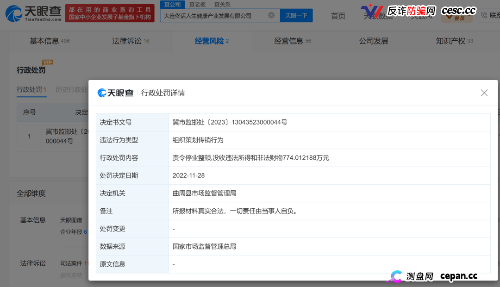Click the 序号 column header
The height and width of the screenshot is (287, 500).
pos(29,112)
